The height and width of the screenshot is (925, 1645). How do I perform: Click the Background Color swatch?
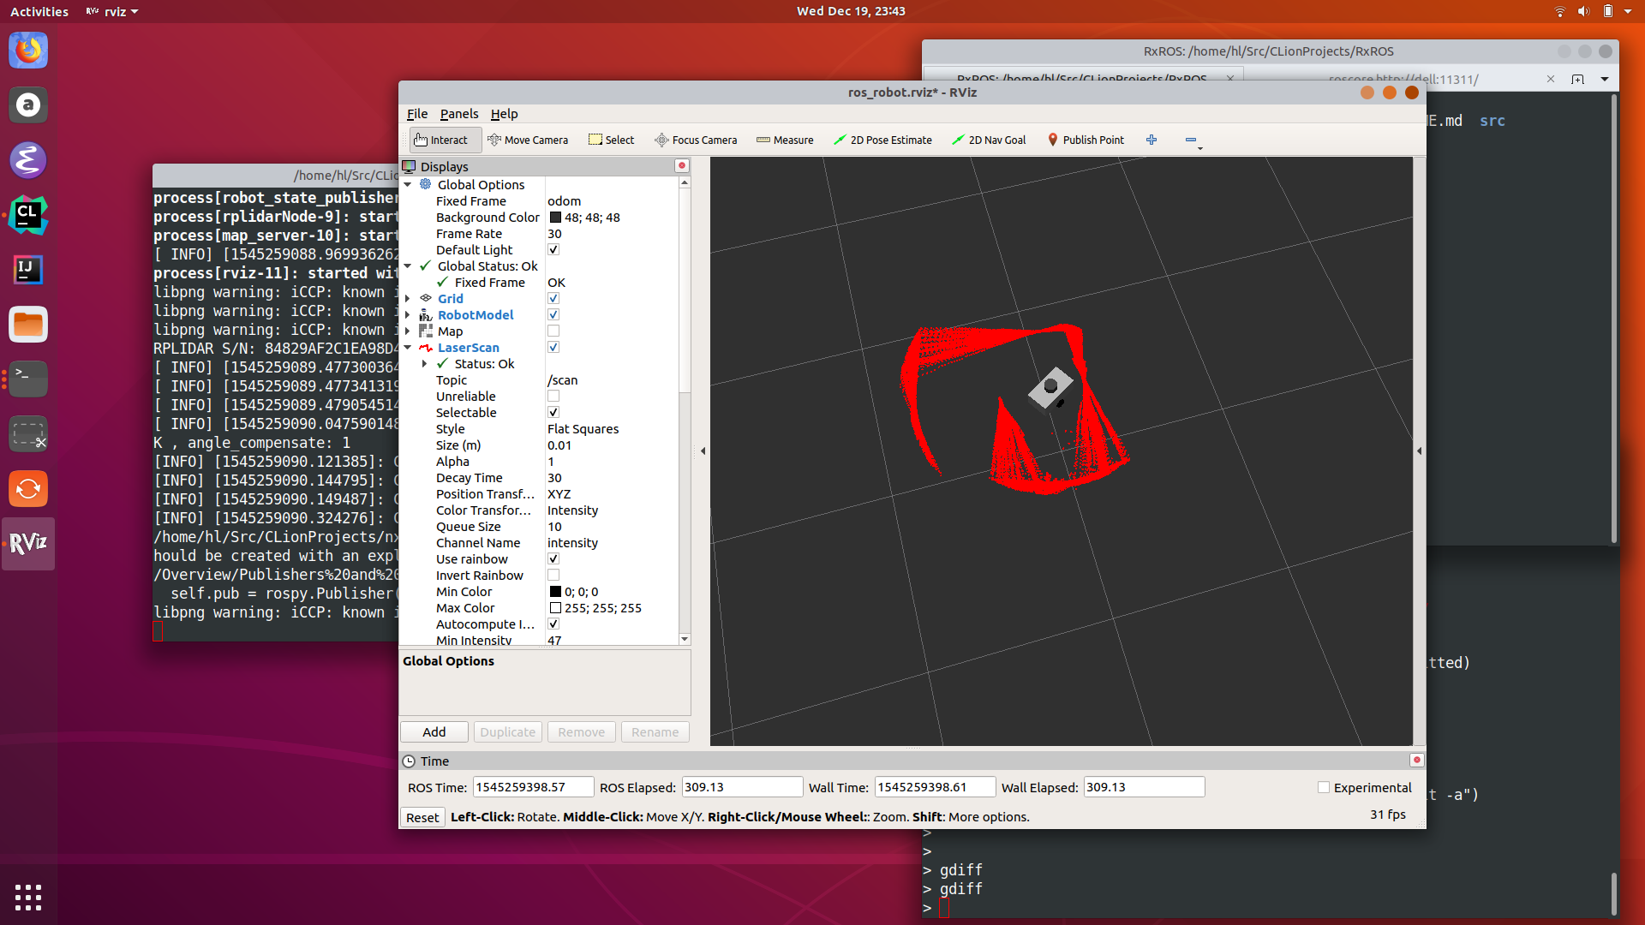tap(554, 217)
